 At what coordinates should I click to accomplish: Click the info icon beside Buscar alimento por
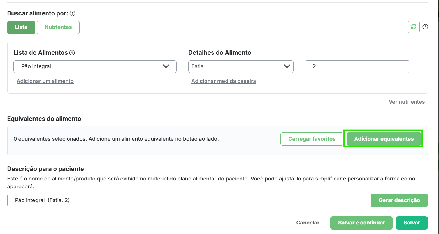tap(72, 13)
